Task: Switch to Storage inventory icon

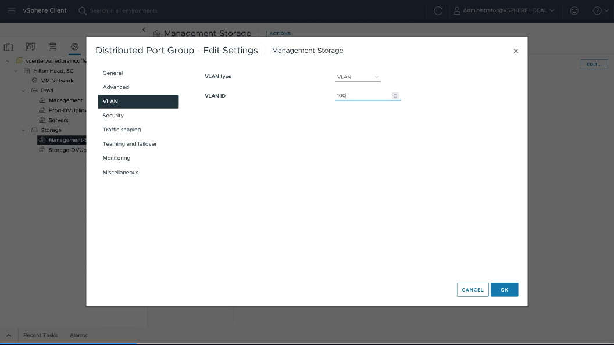Action: (52, 47)
